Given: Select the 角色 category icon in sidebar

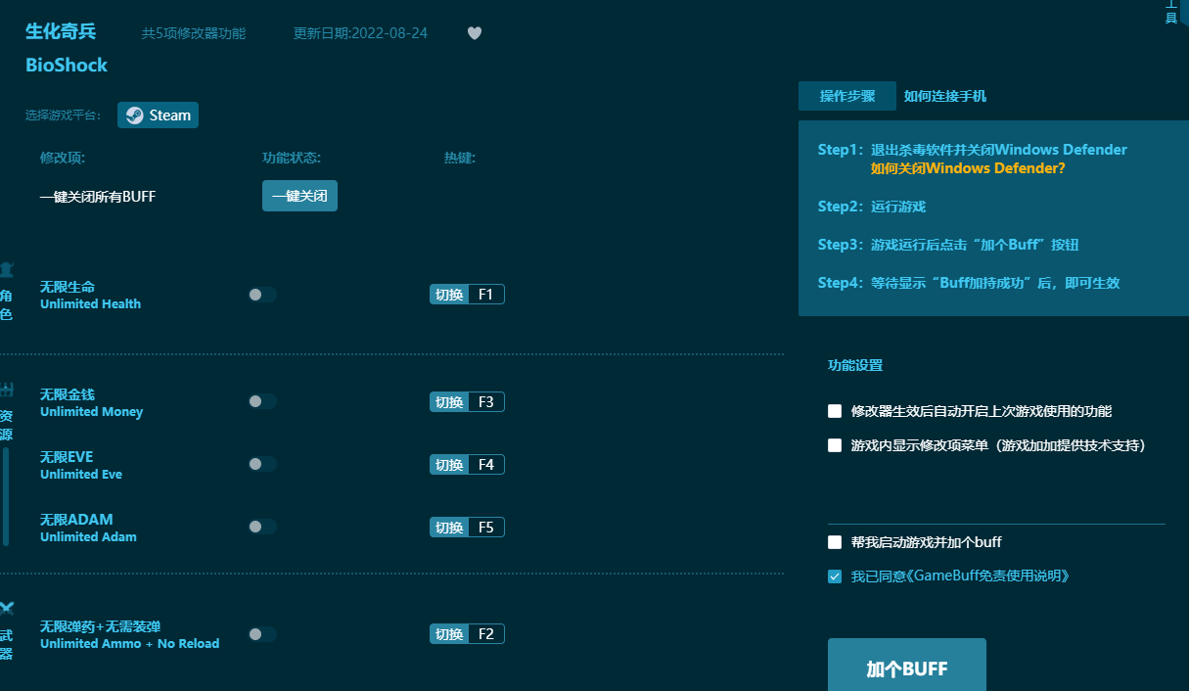Looking at the screenshot, I should click(x=7, y=270).
